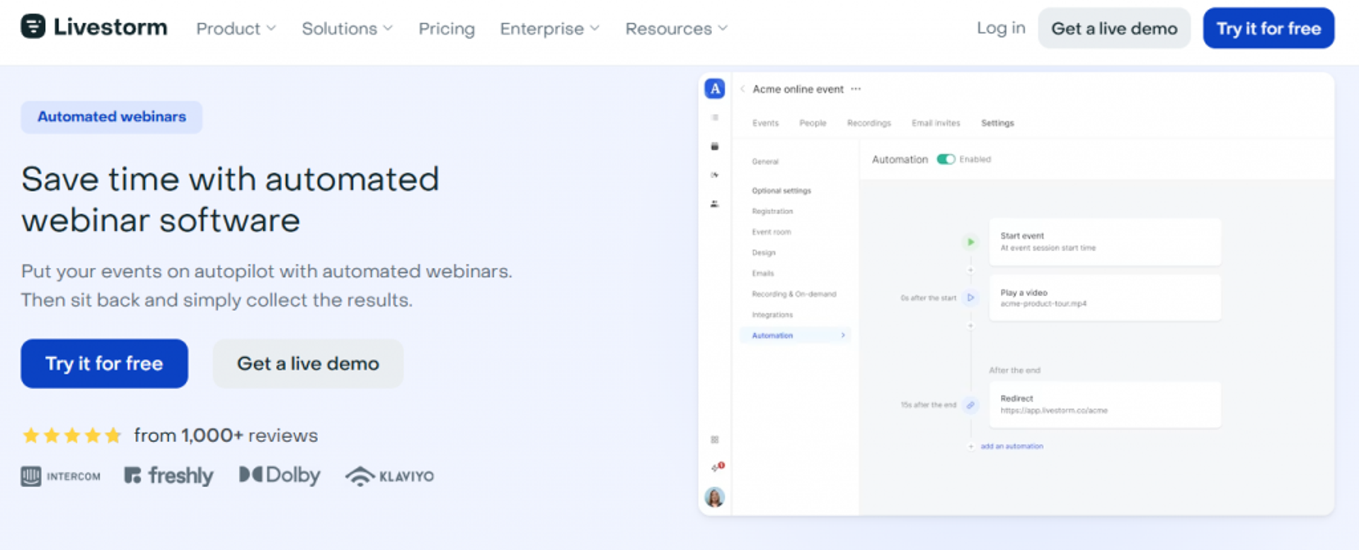Click the five-star rating icons
The height and width of the screenshot is (550, 1359).
point(71,435)
